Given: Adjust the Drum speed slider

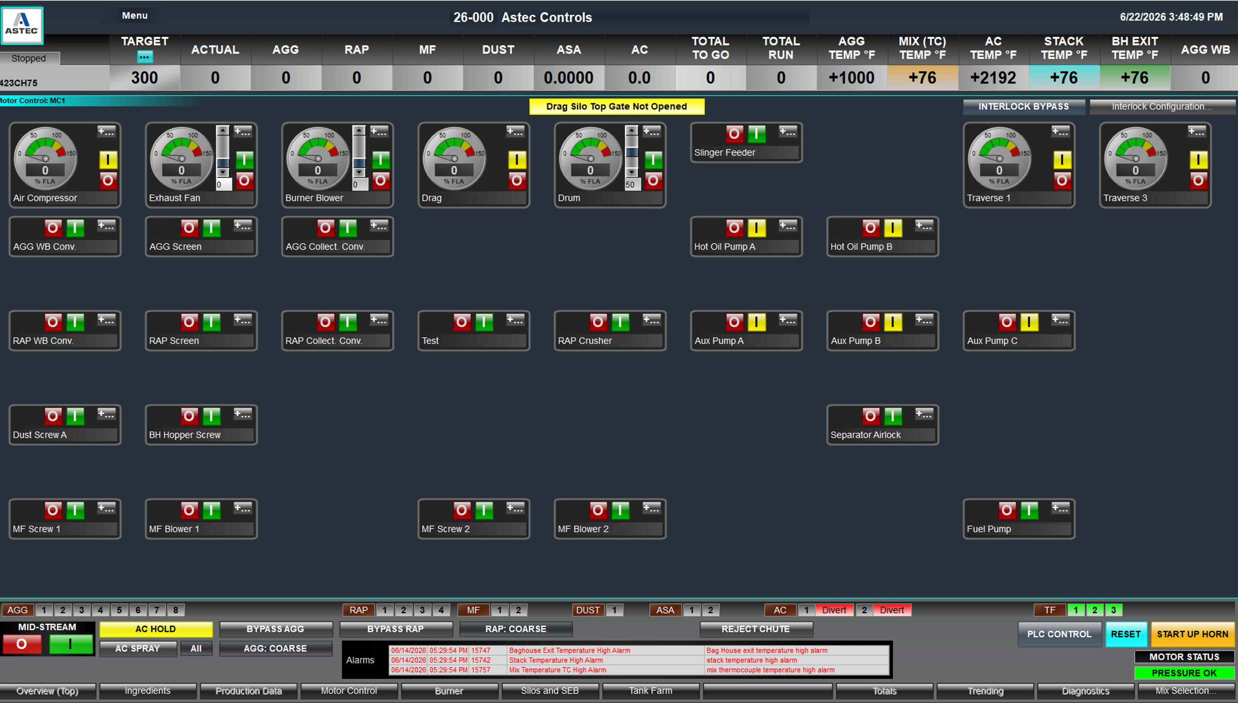Looking at the screenshot, I should [x=632, y=152].
